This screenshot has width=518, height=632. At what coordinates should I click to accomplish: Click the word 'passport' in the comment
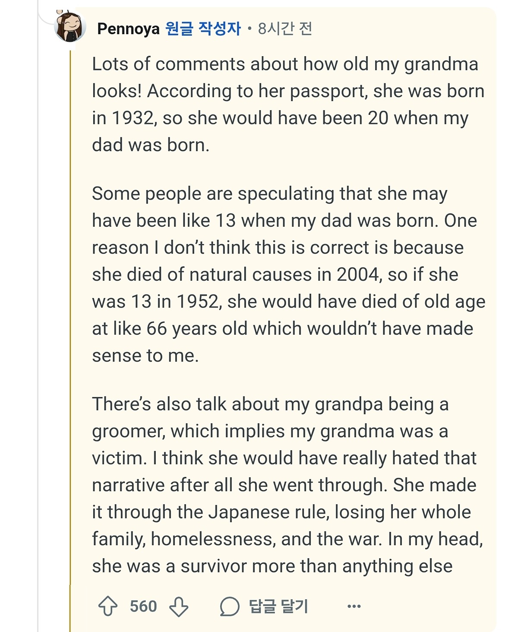click(x=328, y=91)
